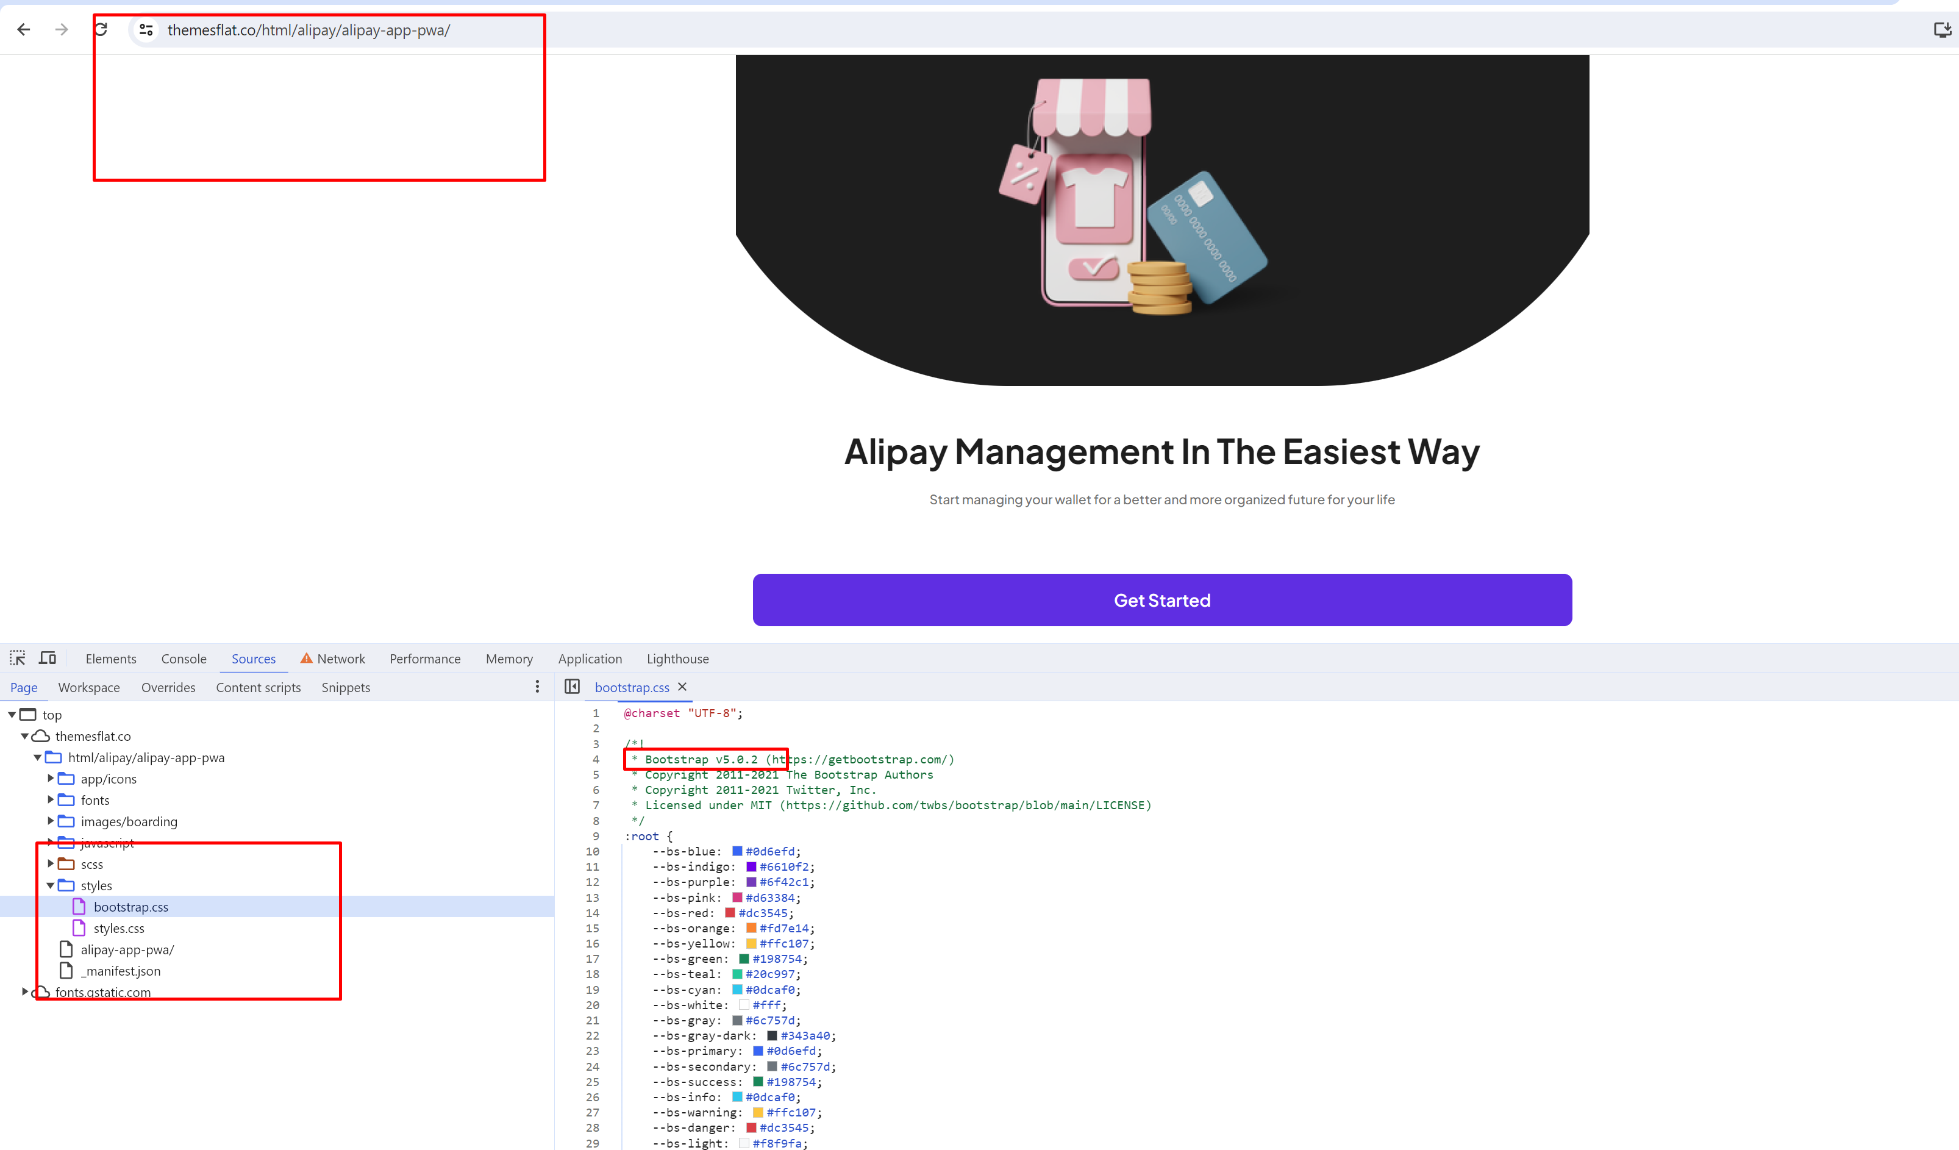Click the alipay-app-pwa/ document icon
The width and height of the screenshot is (1959, 1150).
point(67,949)
